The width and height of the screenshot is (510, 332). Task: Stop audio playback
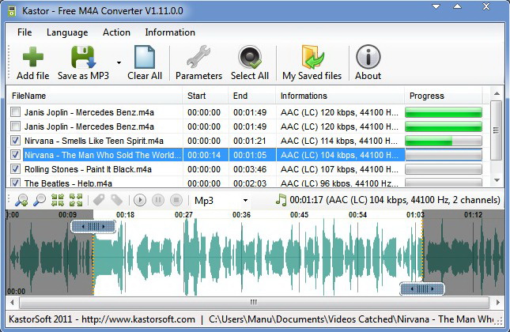(x=176, y=200)
